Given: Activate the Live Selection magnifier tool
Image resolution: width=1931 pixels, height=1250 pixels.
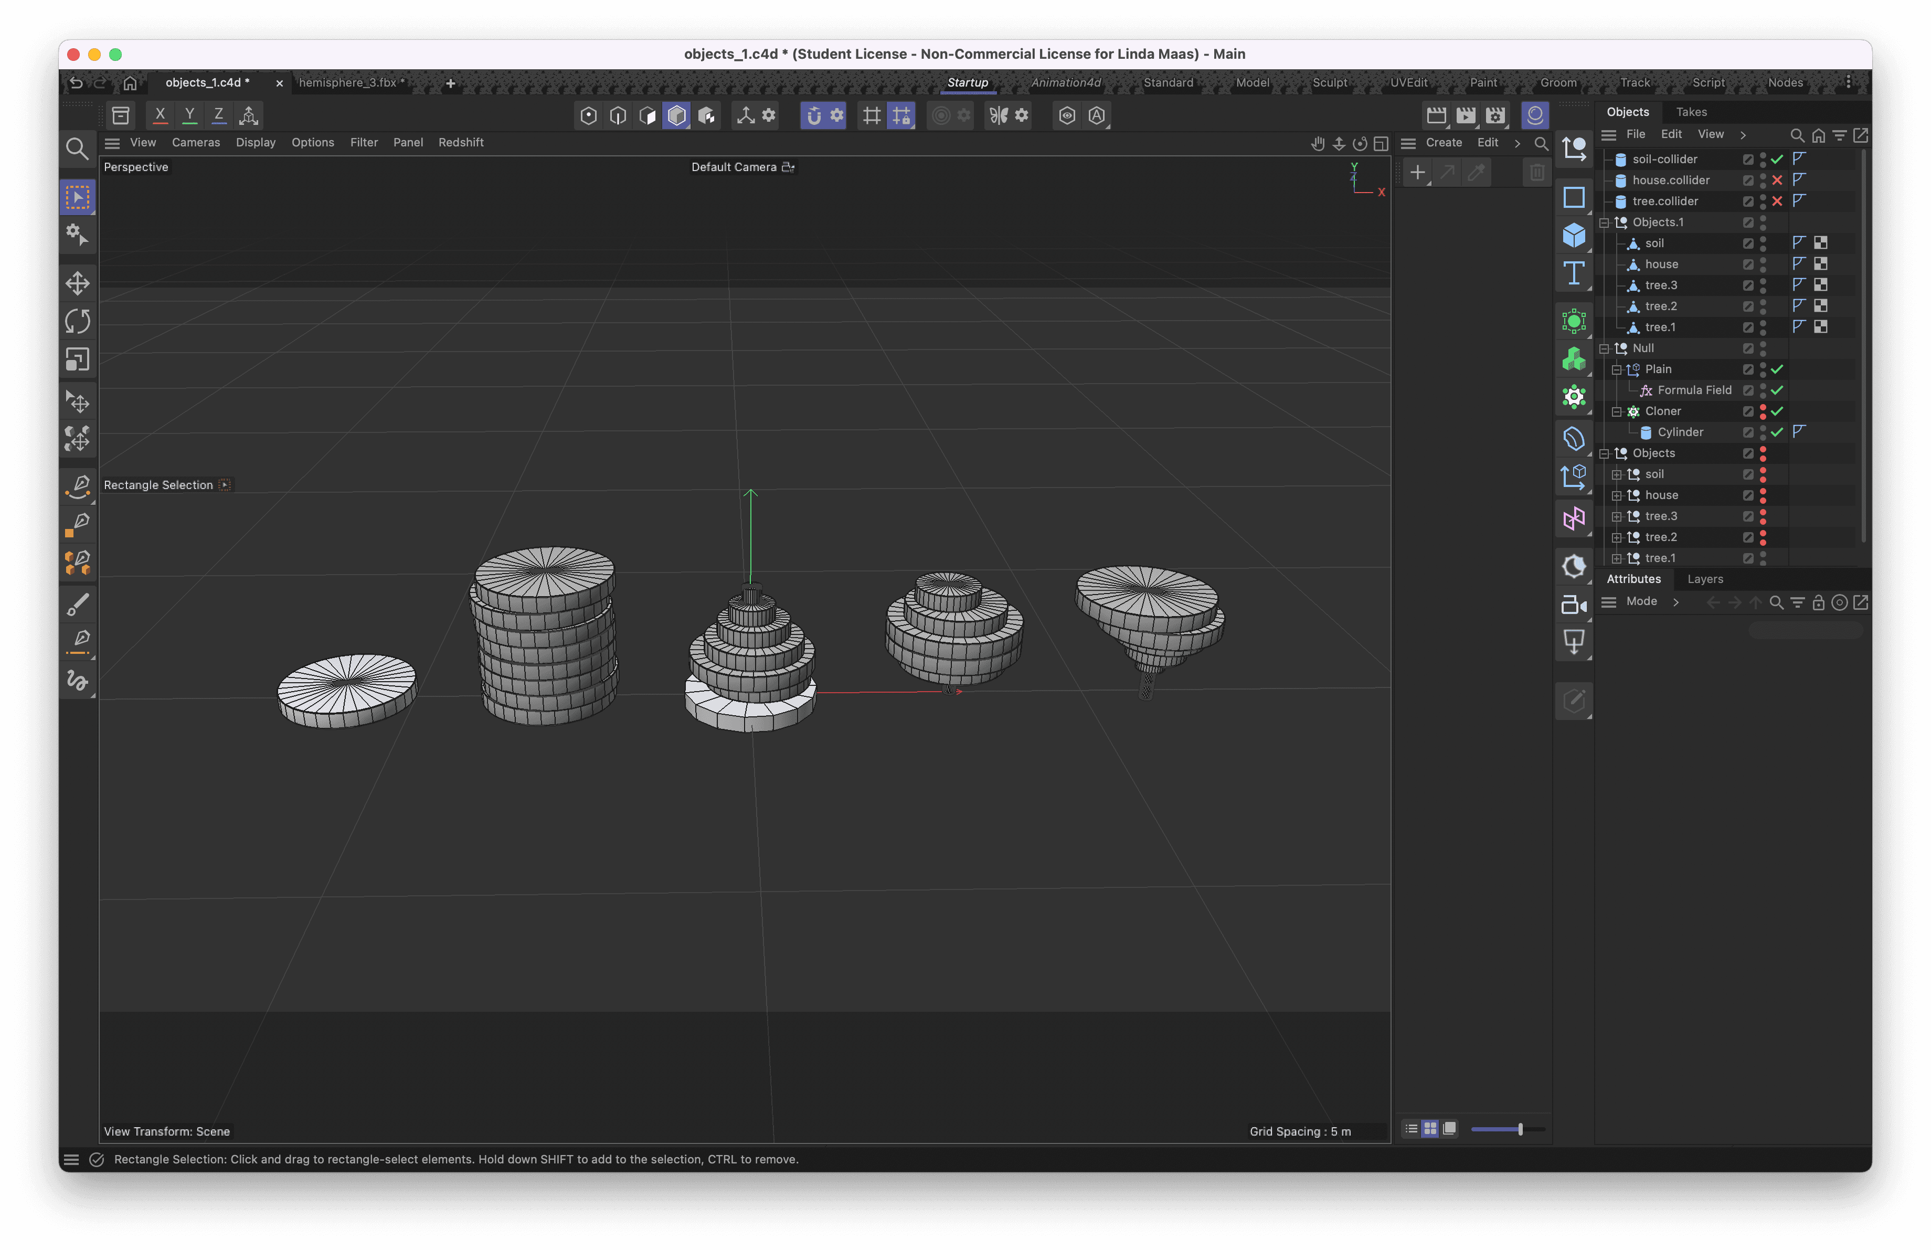Looking at the screenshot, I should 77,149.
